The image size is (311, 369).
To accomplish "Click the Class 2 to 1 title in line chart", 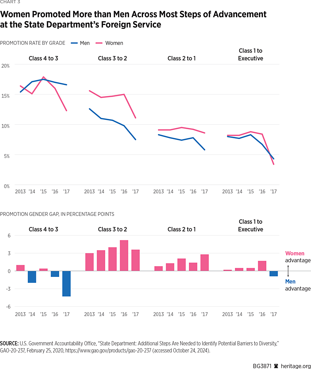I will [182, 58].
